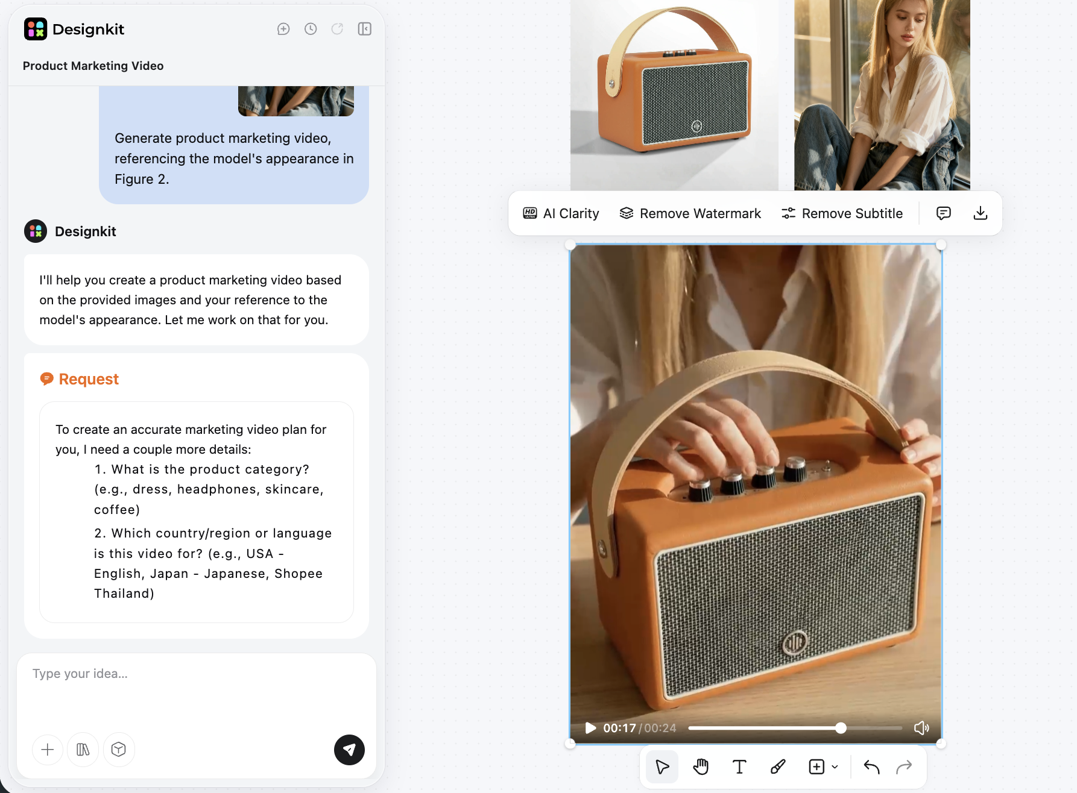Click the Designkit avatar in chat
Image resolution: width=1077 pixels, height=793 pixels.
pyautogui.click(x=36, y=231)
